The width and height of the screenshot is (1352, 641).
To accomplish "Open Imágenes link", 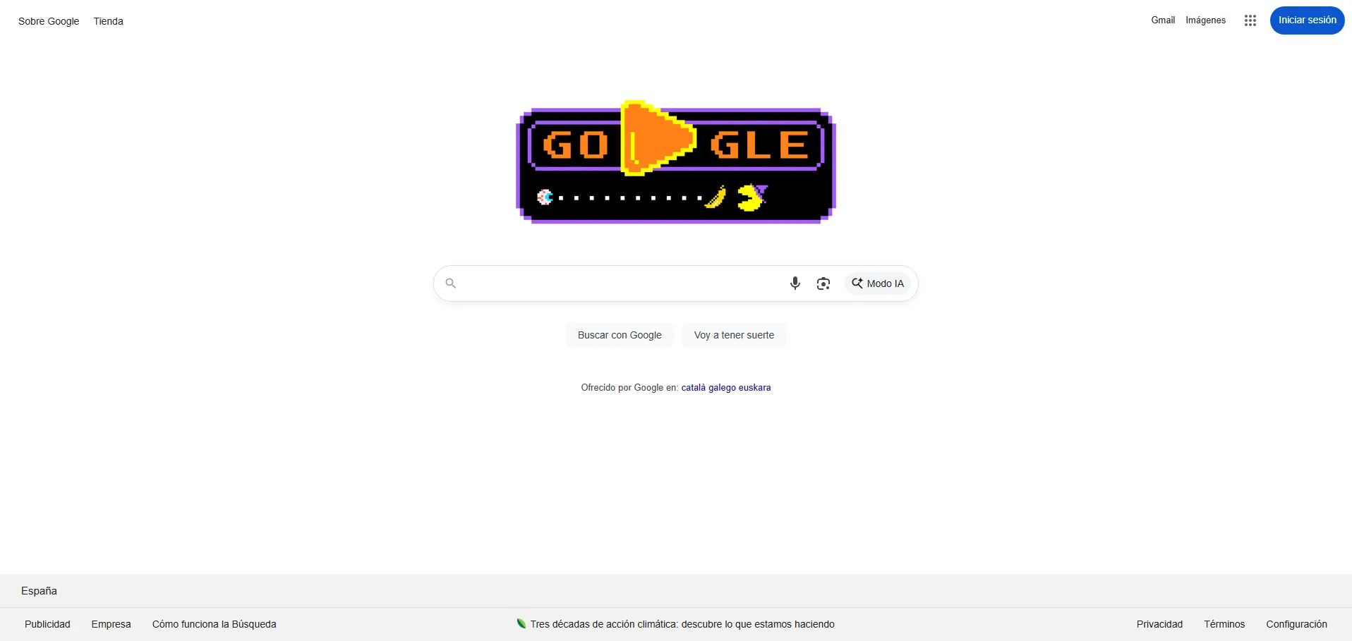I will [x=1206, y=20].
